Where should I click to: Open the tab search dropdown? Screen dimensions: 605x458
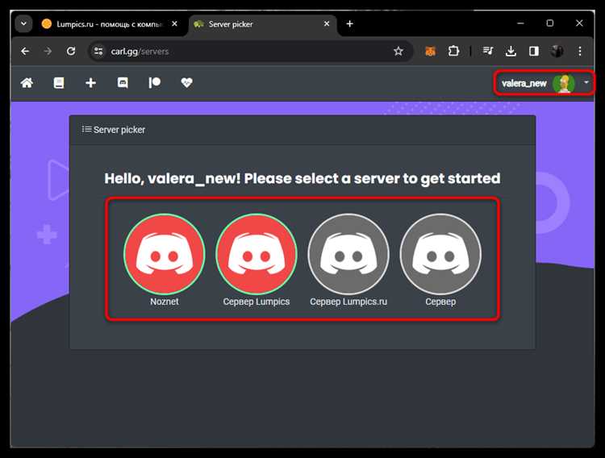(23, 24)
